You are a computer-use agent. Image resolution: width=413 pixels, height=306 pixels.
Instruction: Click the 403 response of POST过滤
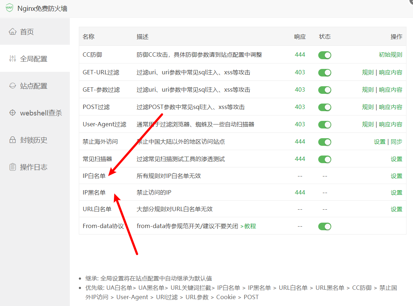[x=300, y=107]
